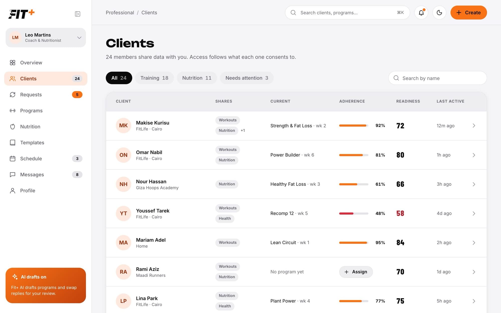Open Omar Nabil row chevron

(474, 155)
